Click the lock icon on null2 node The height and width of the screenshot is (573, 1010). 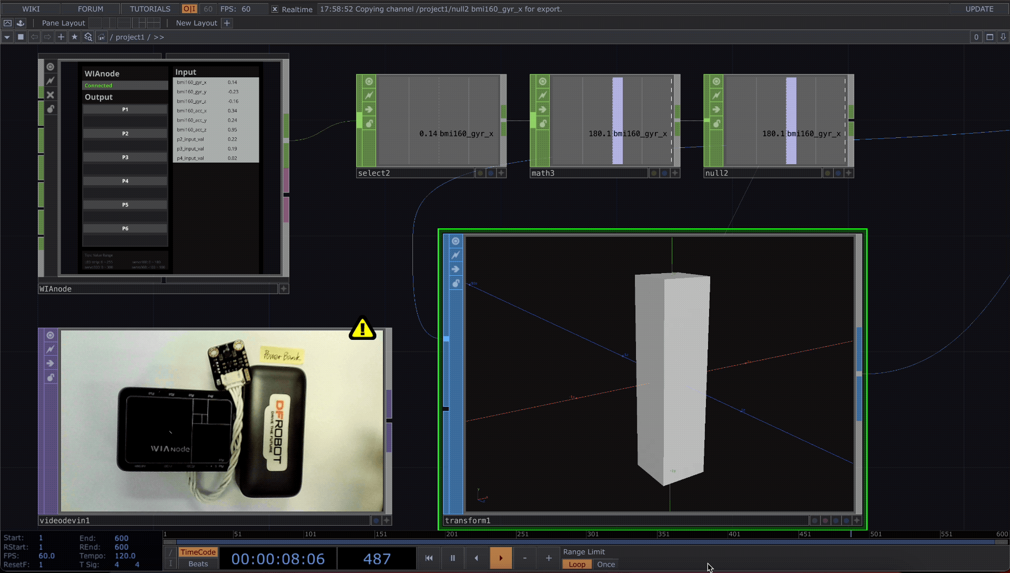coord(716,123)
